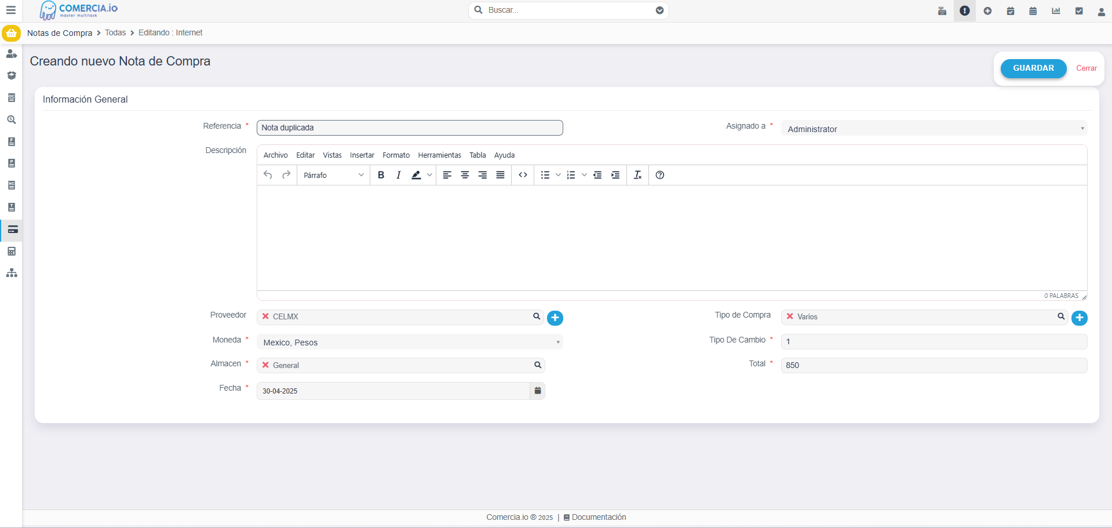Open the Insertar editor menu

[362, 155]
